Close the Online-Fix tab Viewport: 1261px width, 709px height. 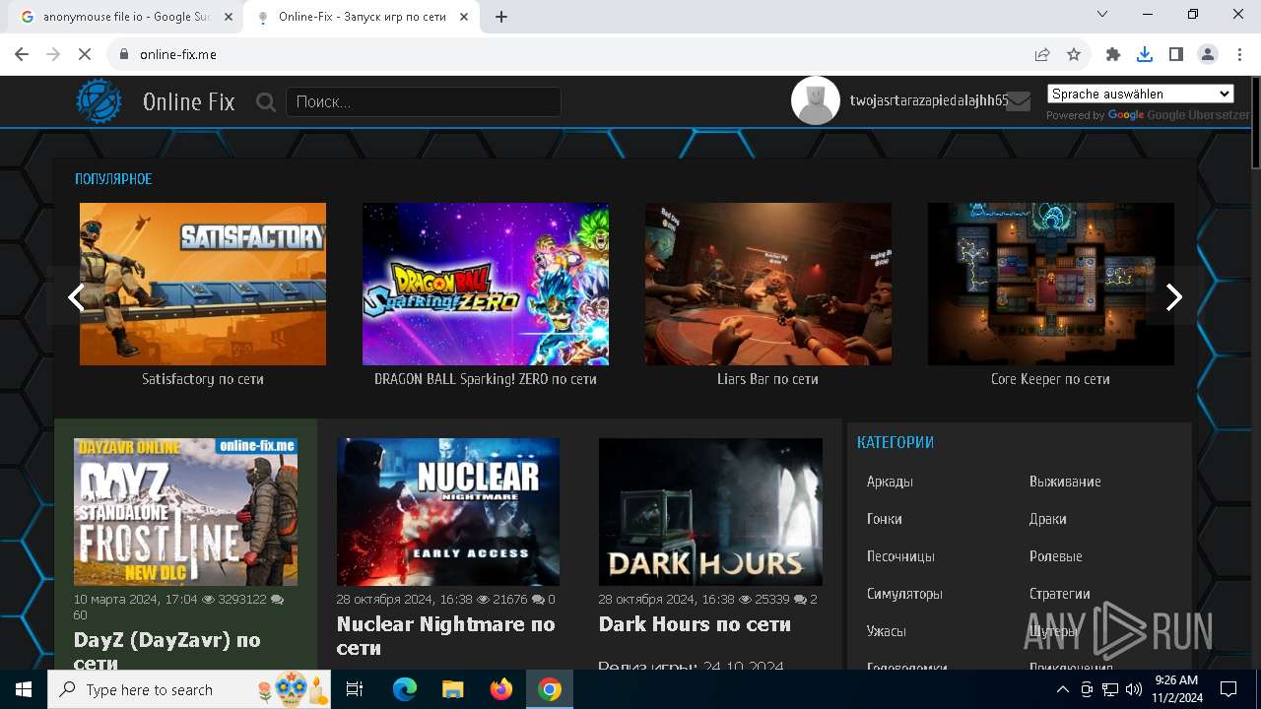click(465, 17)
